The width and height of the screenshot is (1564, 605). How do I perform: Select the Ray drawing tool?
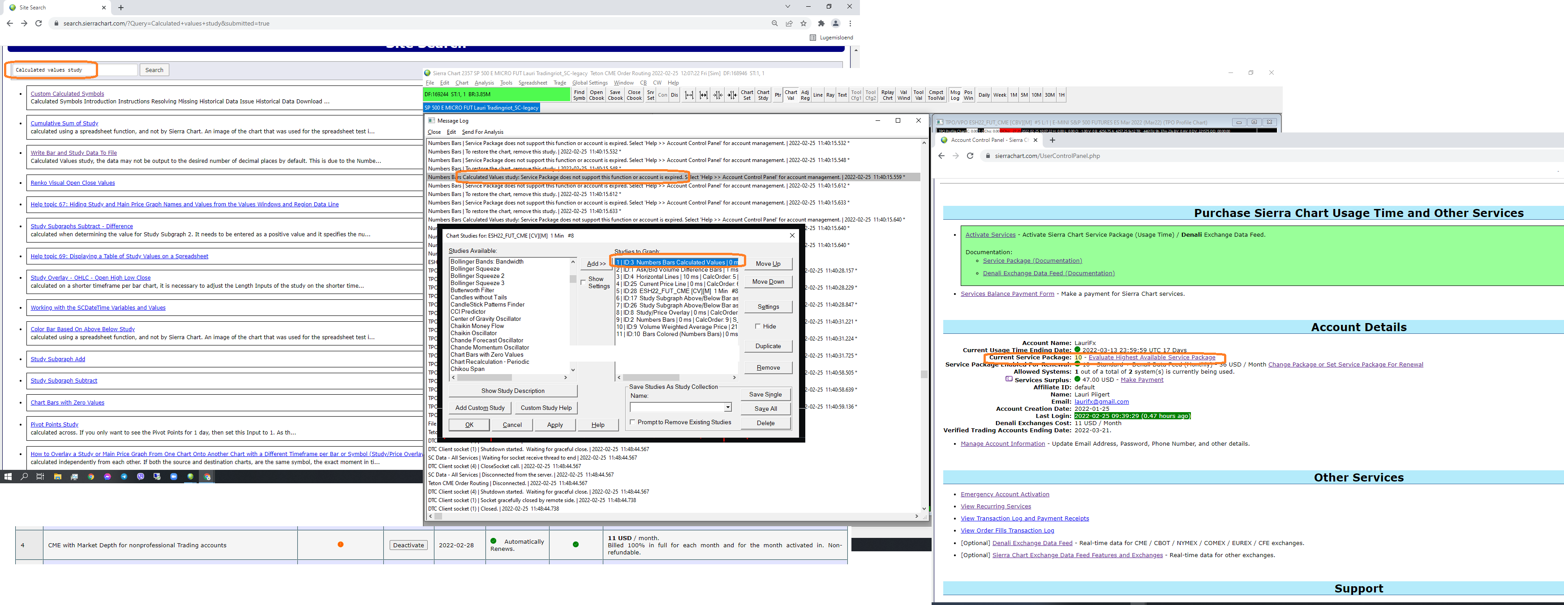[x=830, y=95]
